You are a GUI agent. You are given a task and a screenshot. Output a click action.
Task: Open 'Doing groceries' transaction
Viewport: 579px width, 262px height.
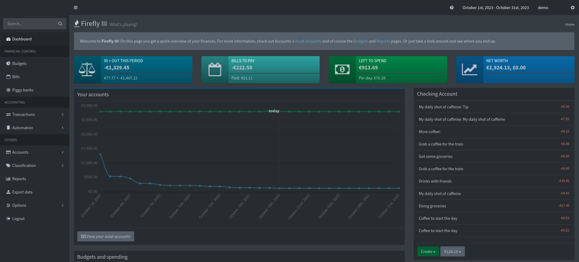432,206
